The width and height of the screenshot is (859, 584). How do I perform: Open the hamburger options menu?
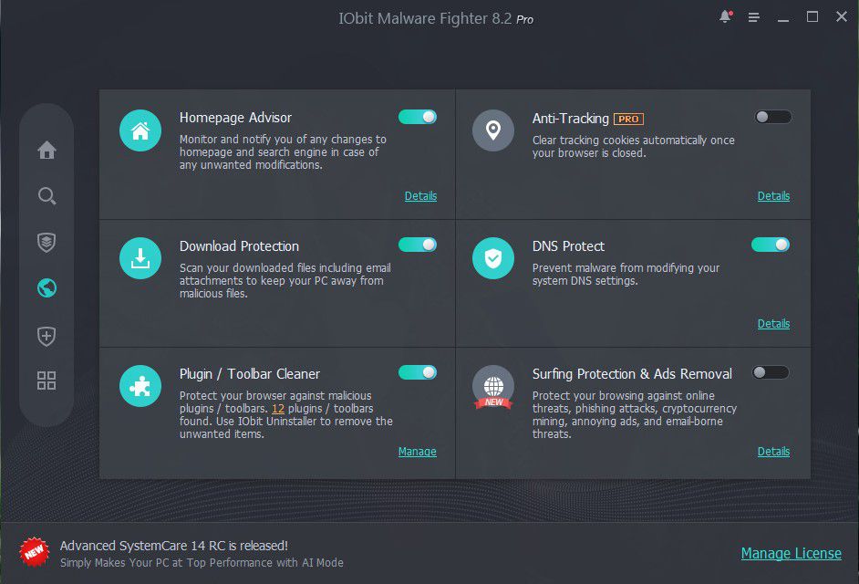754,17
